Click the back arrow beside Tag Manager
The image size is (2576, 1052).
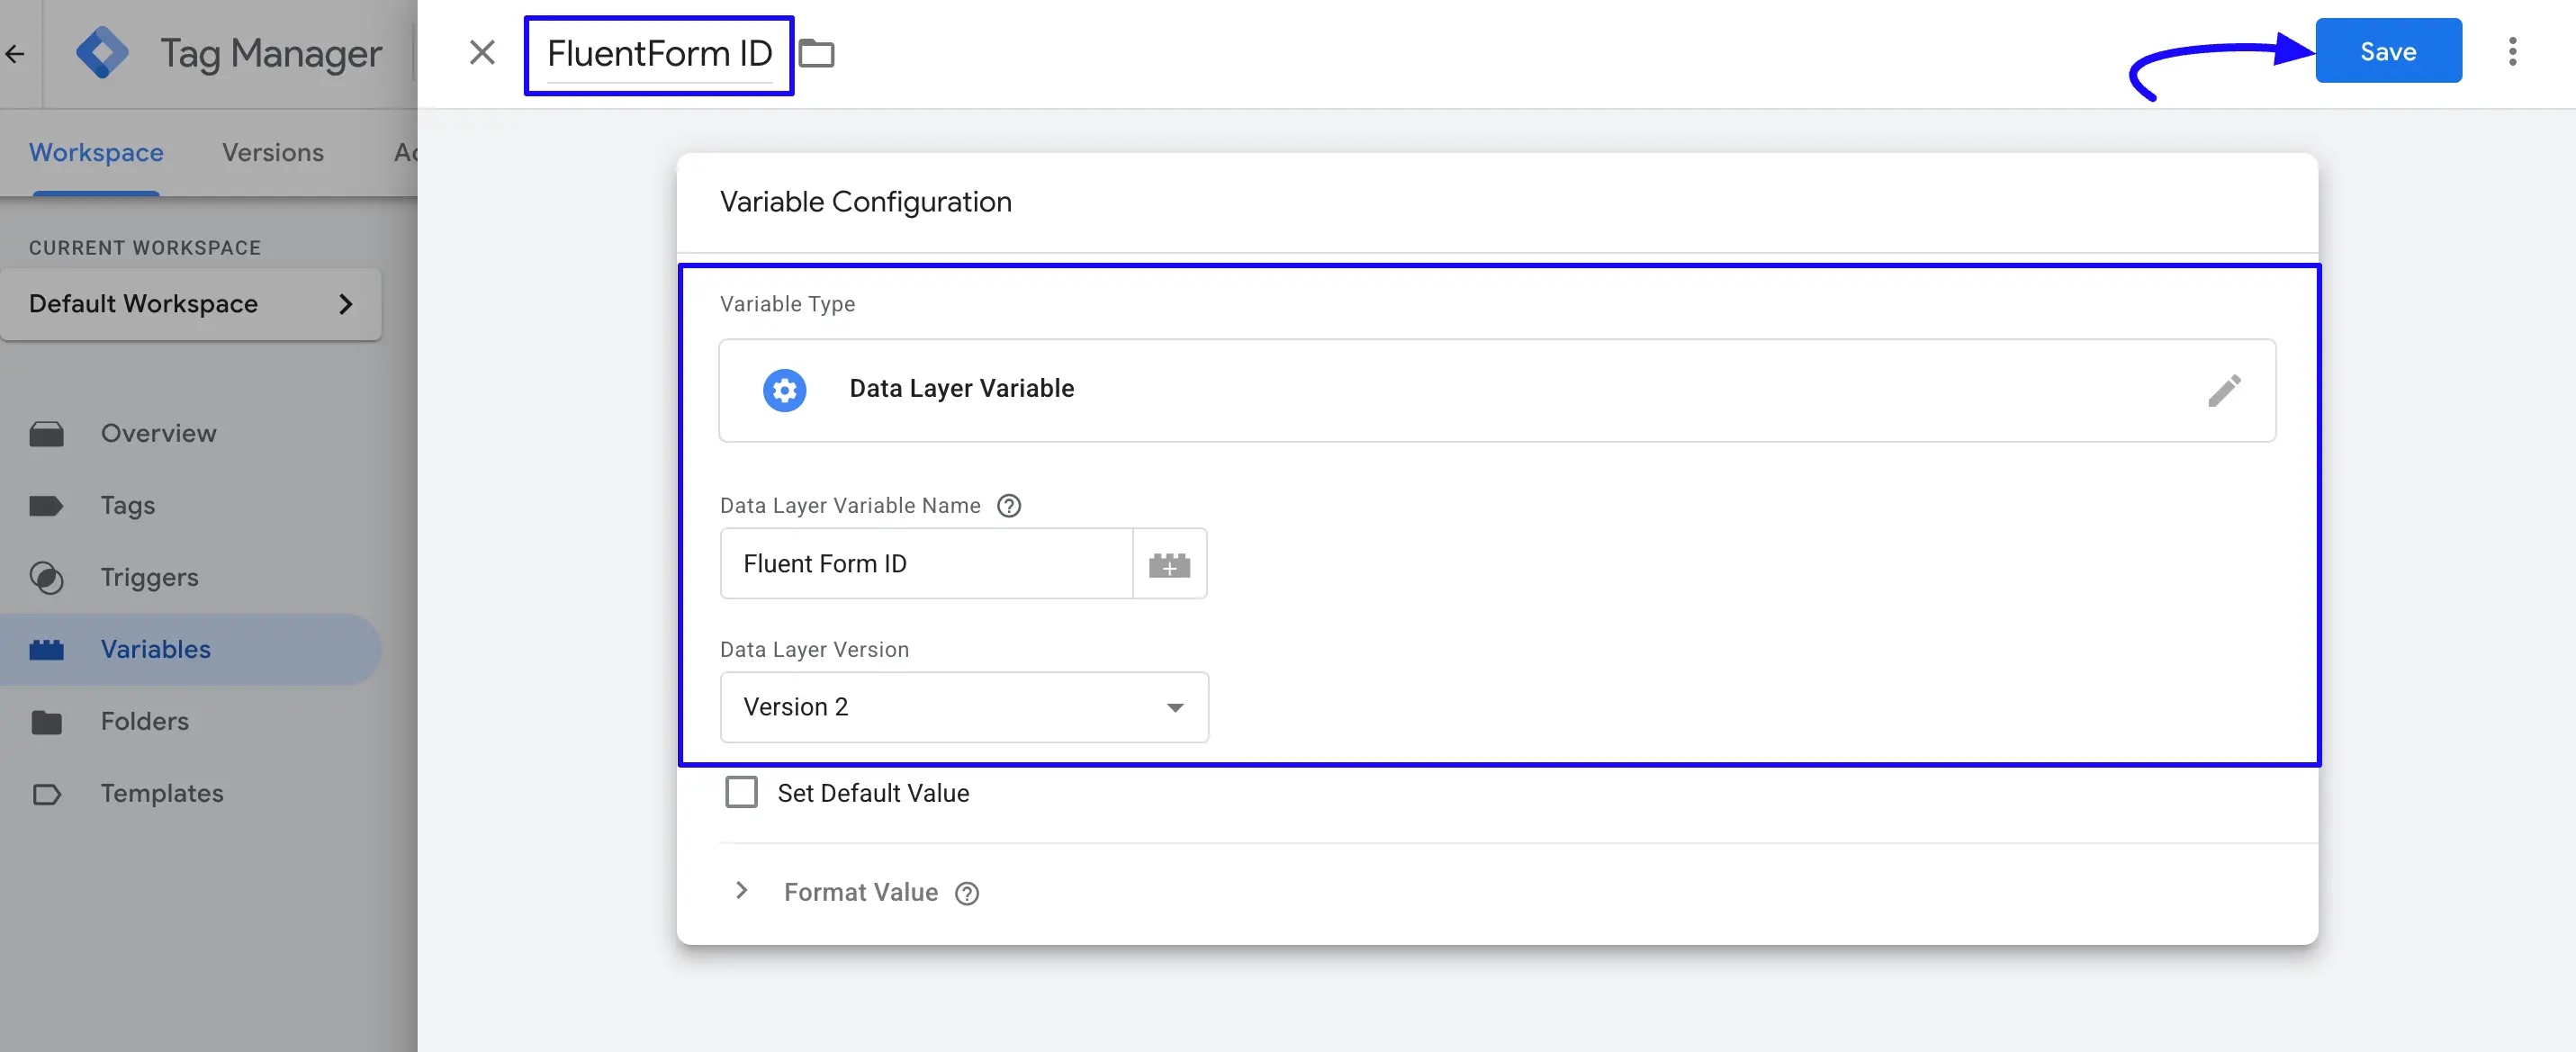click(x=14, y=54)
